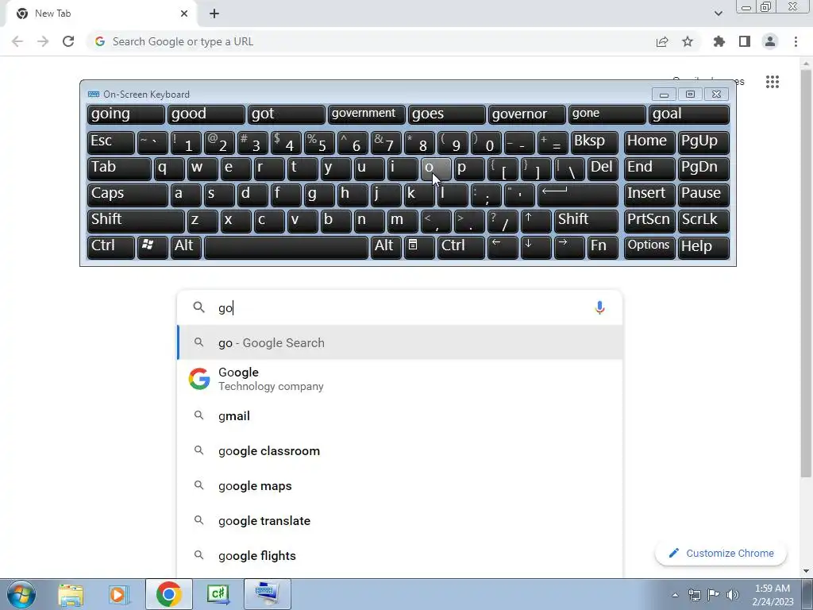The image size is (813, 610).
Task: Select Google Technology company suggestion
Action: tap(400, 379)
